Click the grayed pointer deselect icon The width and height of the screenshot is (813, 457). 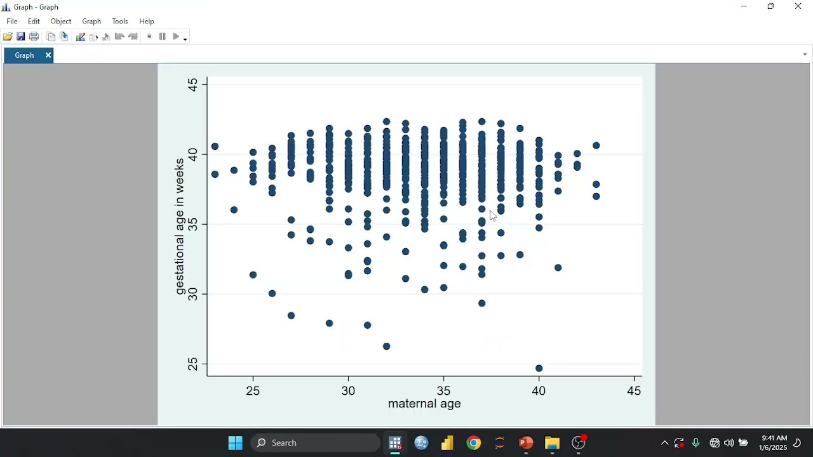pyautogui.click(x=106, y=37)
